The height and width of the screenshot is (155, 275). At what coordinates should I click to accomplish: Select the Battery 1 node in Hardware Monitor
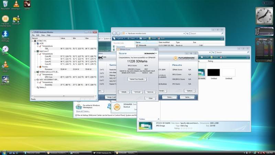click(x=41, y=87)
